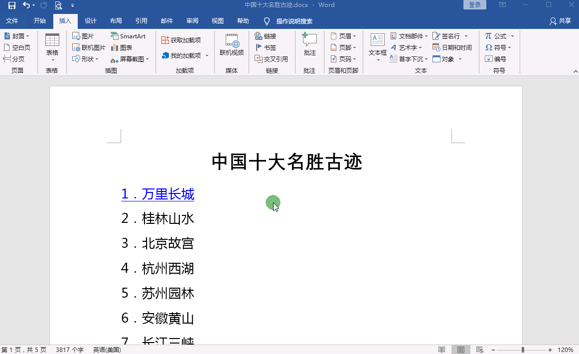Open Quick Parts (文档部件) menu
Screen dimensions: 579x354
pos(409,36)
